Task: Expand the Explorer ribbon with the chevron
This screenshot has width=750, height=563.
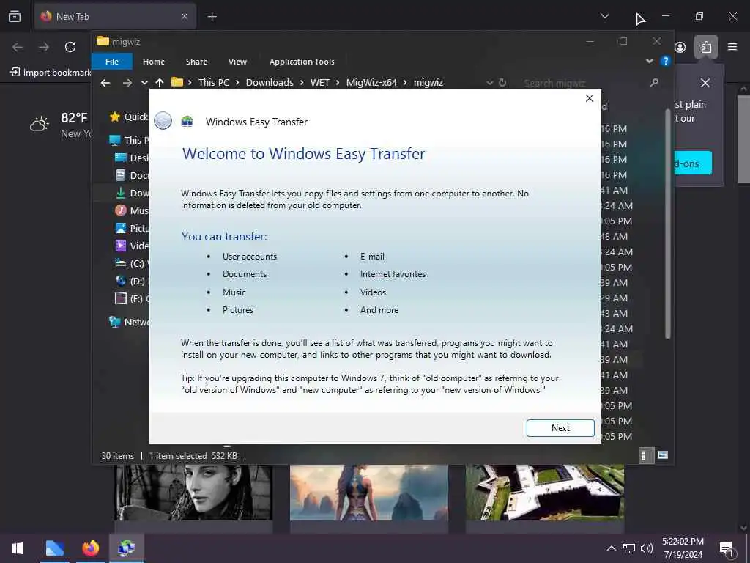Action: (649, 61)
